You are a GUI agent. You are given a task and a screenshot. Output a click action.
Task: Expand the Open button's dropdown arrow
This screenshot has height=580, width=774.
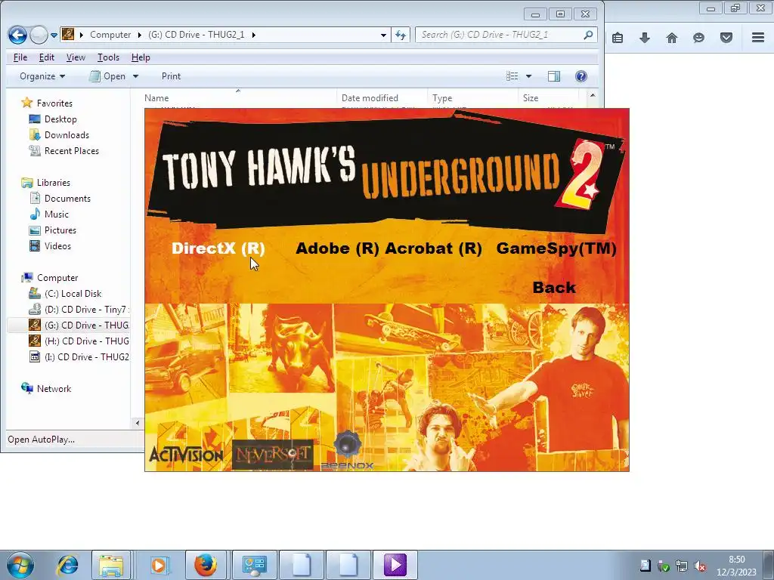[x=135, y=76]
